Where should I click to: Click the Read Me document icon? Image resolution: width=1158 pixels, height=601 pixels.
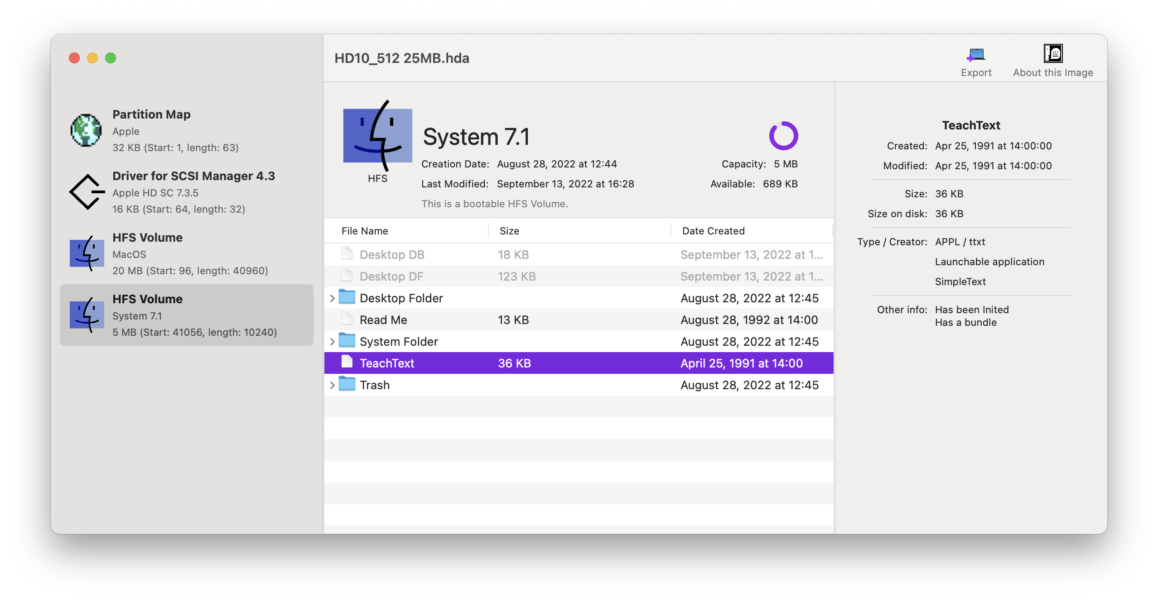(x=347, y=319)
